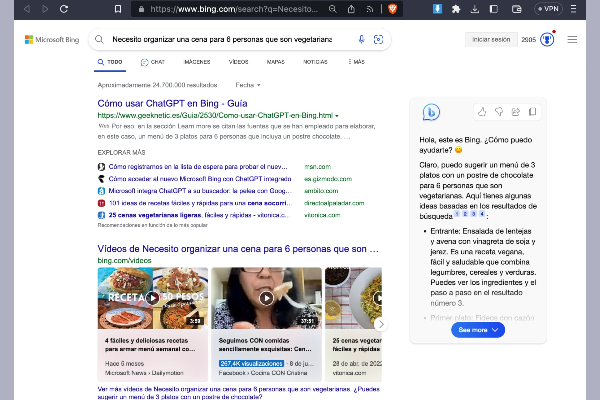Click the microphone voice search icon
Screen dimensions: 600x400
pos(361,39)
